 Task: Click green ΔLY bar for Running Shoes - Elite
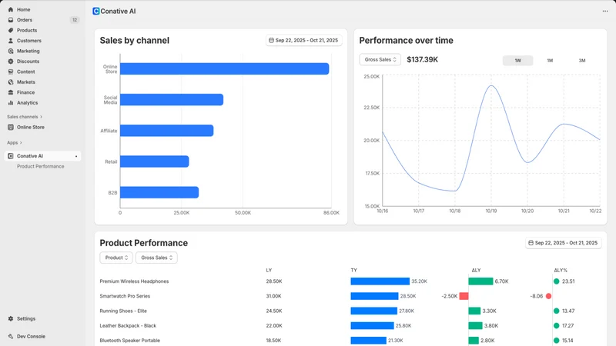[474, 311]
